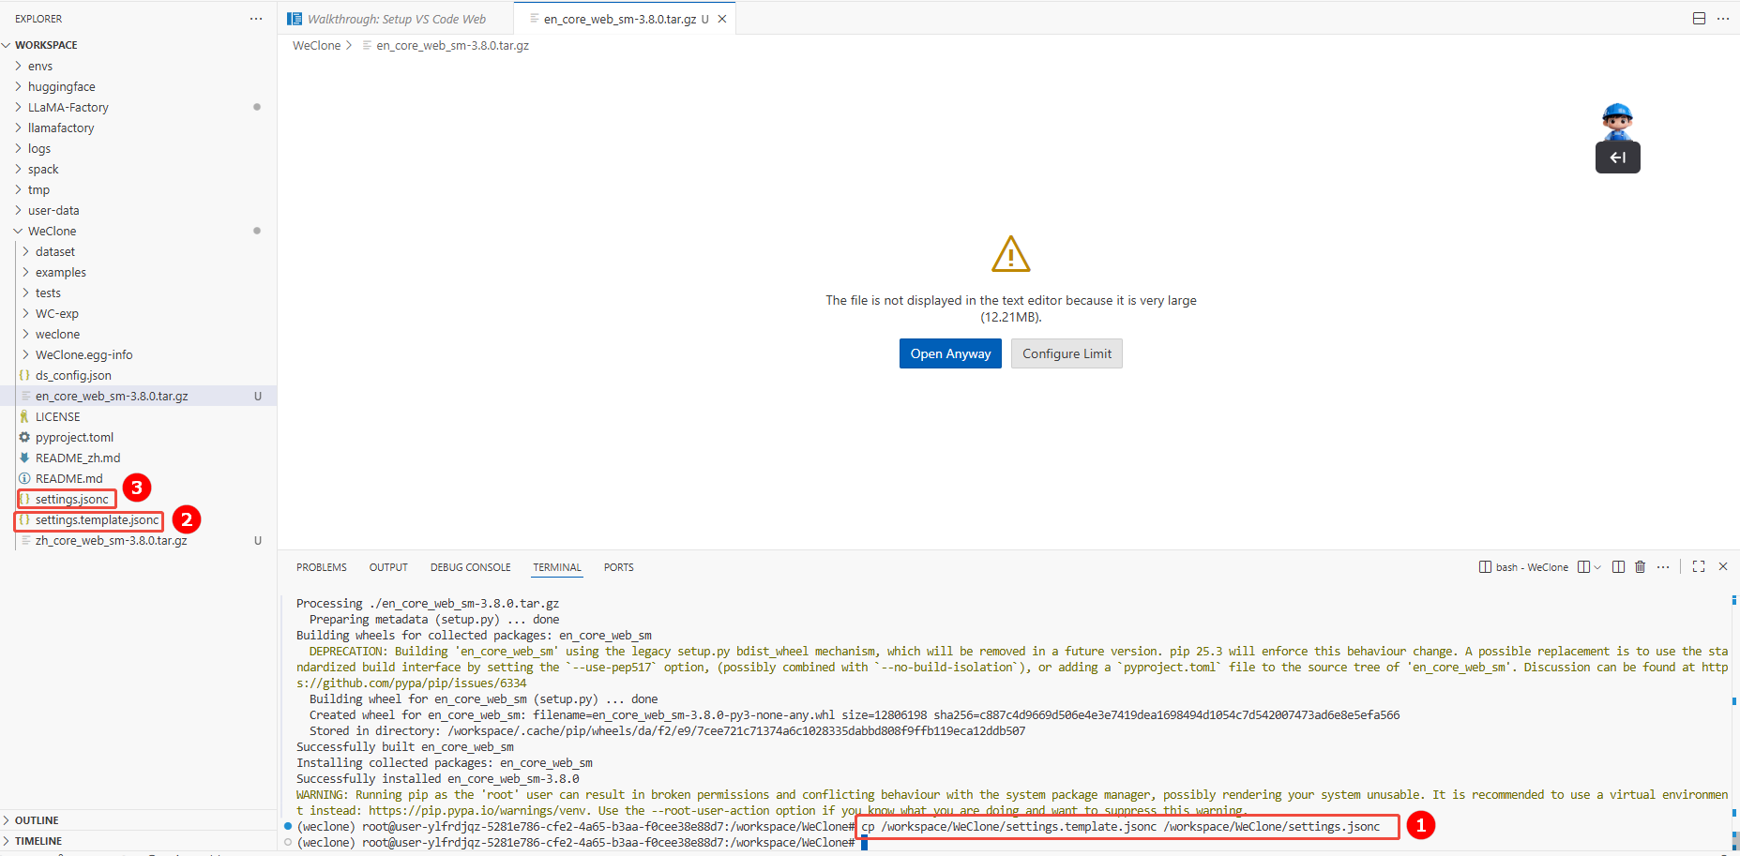Close the en_core_web_sm-3.8.0.tar.gz editor tab
Viewport: 1740px width, 856px height.
(722, 19)
